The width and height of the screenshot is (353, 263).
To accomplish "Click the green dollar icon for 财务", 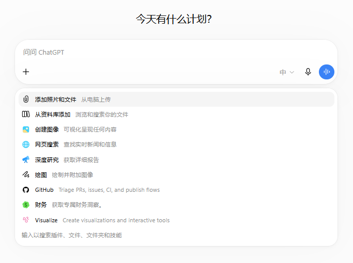I will [26, 205].
